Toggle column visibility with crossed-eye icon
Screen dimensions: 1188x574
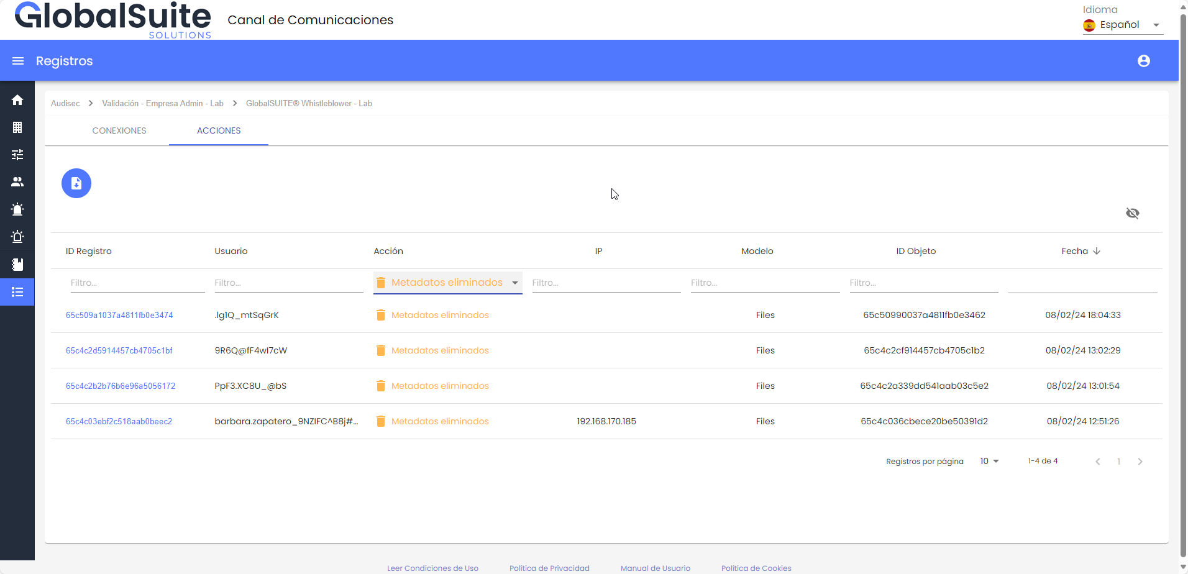point(1132,213)
